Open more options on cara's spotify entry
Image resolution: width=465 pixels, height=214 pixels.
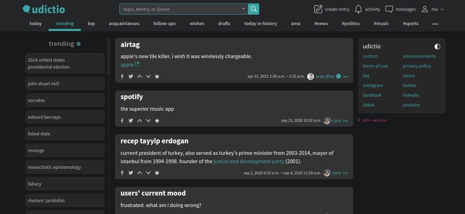coord(345,120)
